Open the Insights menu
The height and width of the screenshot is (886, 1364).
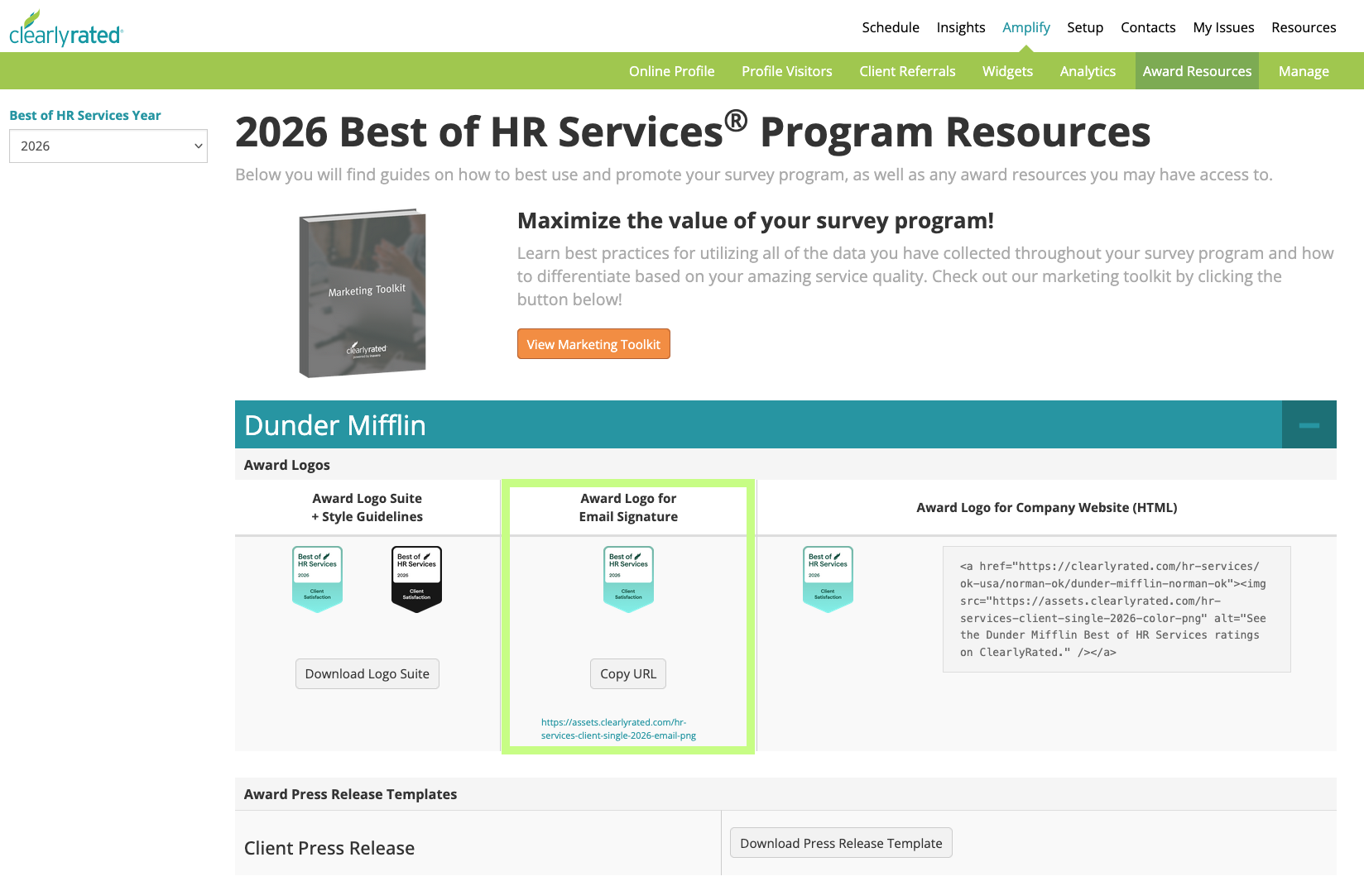coord(961,27)
